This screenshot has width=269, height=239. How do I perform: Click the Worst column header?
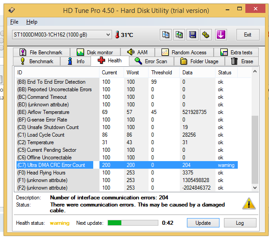[136, 73]
